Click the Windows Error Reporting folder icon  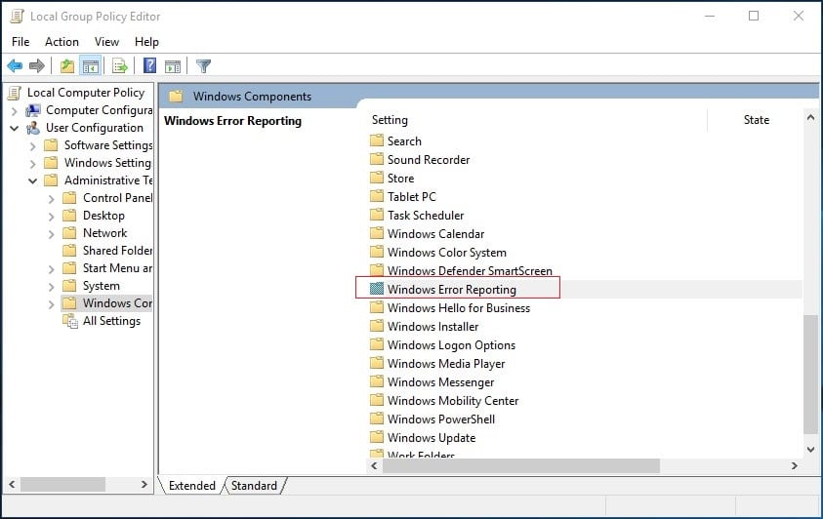pos(377,289)
